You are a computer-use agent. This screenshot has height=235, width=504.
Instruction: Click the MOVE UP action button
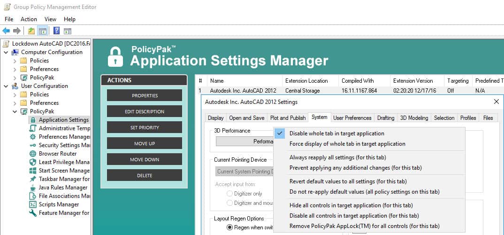[145, 143]
